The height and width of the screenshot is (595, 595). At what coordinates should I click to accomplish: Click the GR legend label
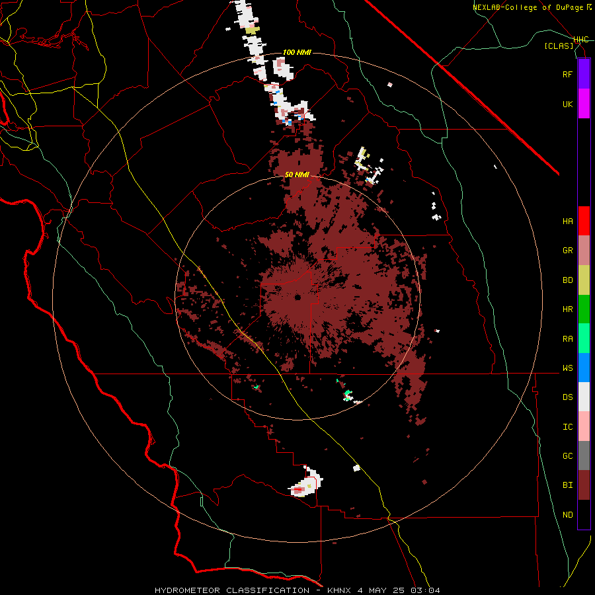[x=567, y=251]
